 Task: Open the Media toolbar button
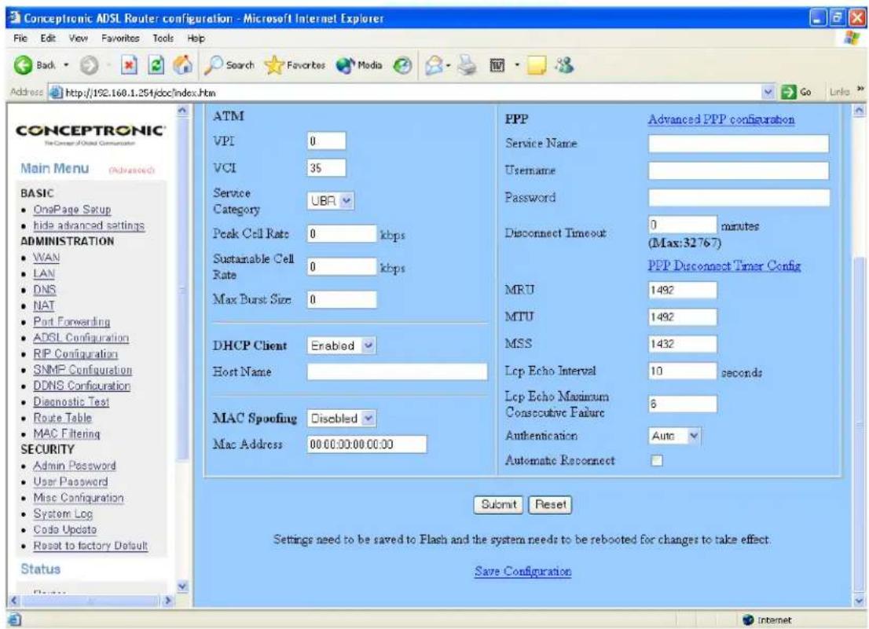coord(359,65)
